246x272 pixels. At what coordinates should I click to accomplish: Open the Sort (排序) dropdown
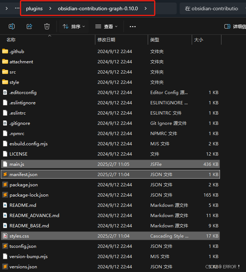coord(74,26)
